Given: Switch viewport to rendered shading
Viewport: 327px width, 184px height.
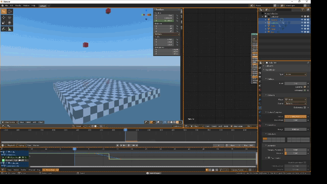Looking at the screenshot, I should point(177,122).
